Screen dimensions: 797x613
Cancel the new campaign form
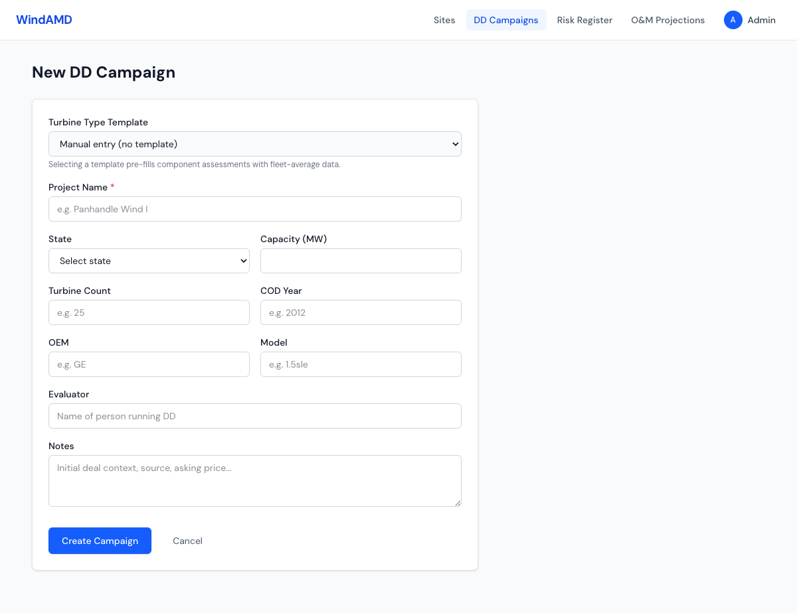pyautogui.click(x=187, y=541)
